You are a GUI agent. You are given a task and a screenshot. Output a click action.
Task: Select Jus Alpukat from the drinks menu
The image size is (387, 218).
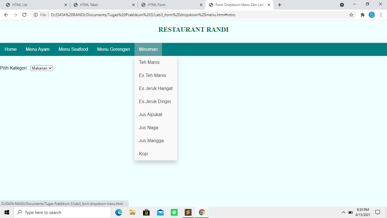click(x=150, y=114)
